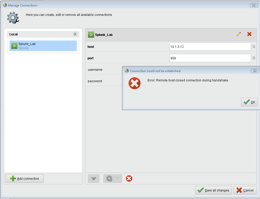
Task: Edit the connection name using the pencil icon
Action: coord(239,34)
